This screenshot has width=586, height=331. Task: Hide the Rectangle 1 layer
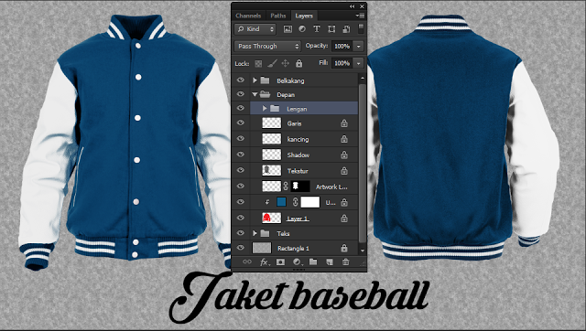tap(241, 248)
